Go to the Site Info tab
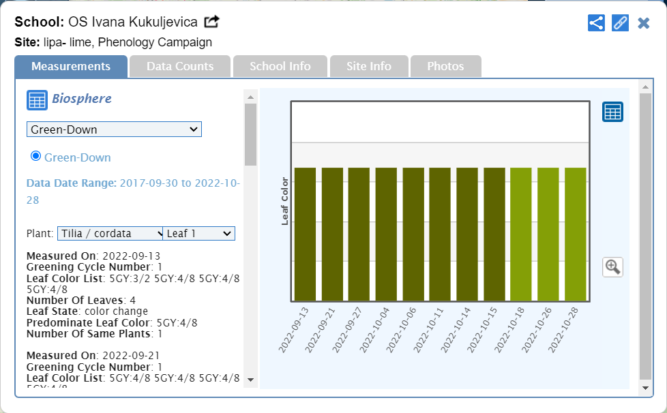The image size is (667, 413). (x=369, y=66)
